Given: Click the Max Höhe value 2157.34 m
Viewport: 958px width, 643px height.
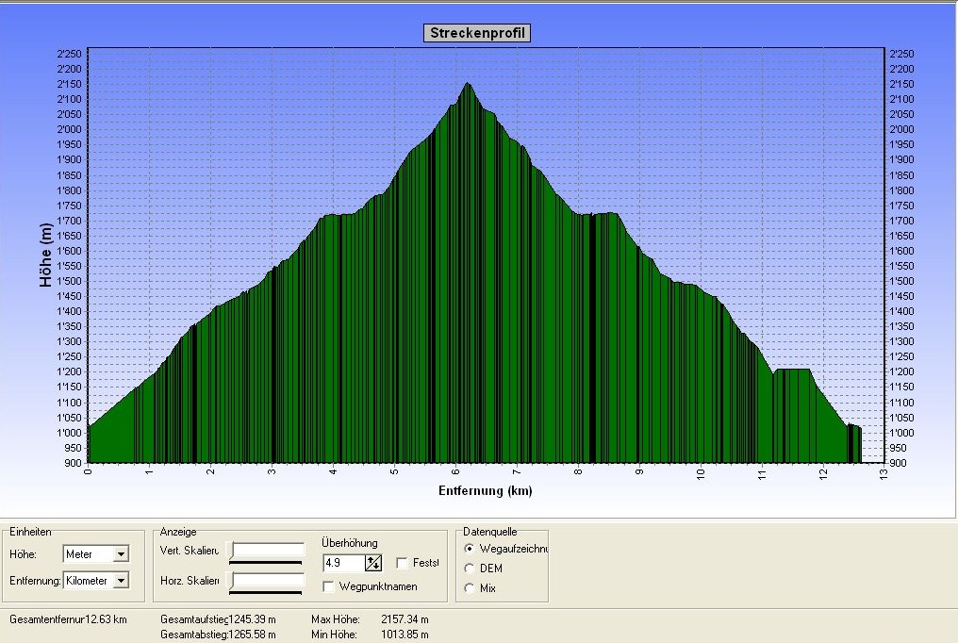Looking at the screenshot, I should tap(406, 619).
